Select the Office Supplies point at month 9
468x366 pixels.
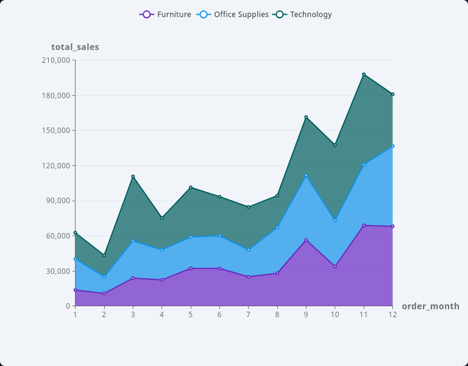(x=306, y=176)
